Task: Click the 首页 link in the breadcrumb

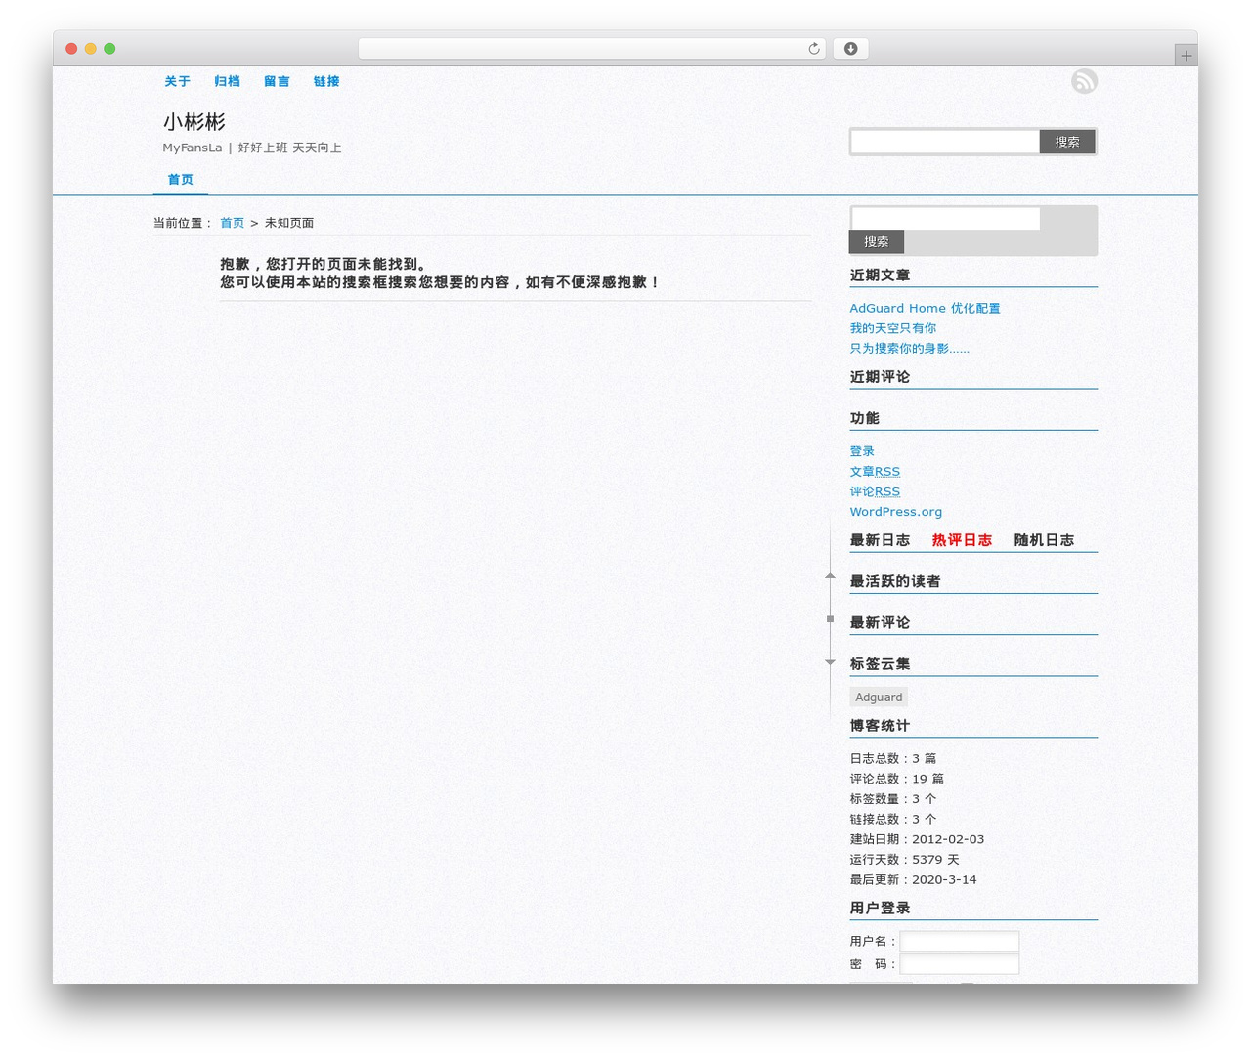Action: coord(232,223)
